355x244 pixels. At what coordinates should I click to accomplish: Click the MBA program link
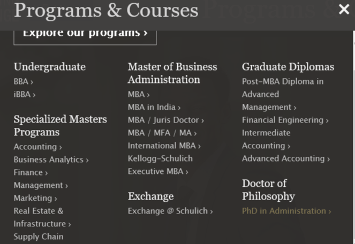click(x=139, y=95)
